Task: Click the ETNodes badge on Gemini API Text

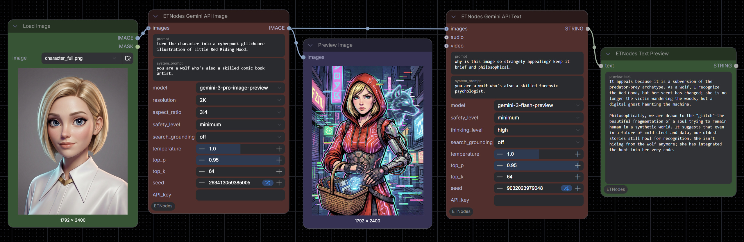Action: [x=461, y=211]
